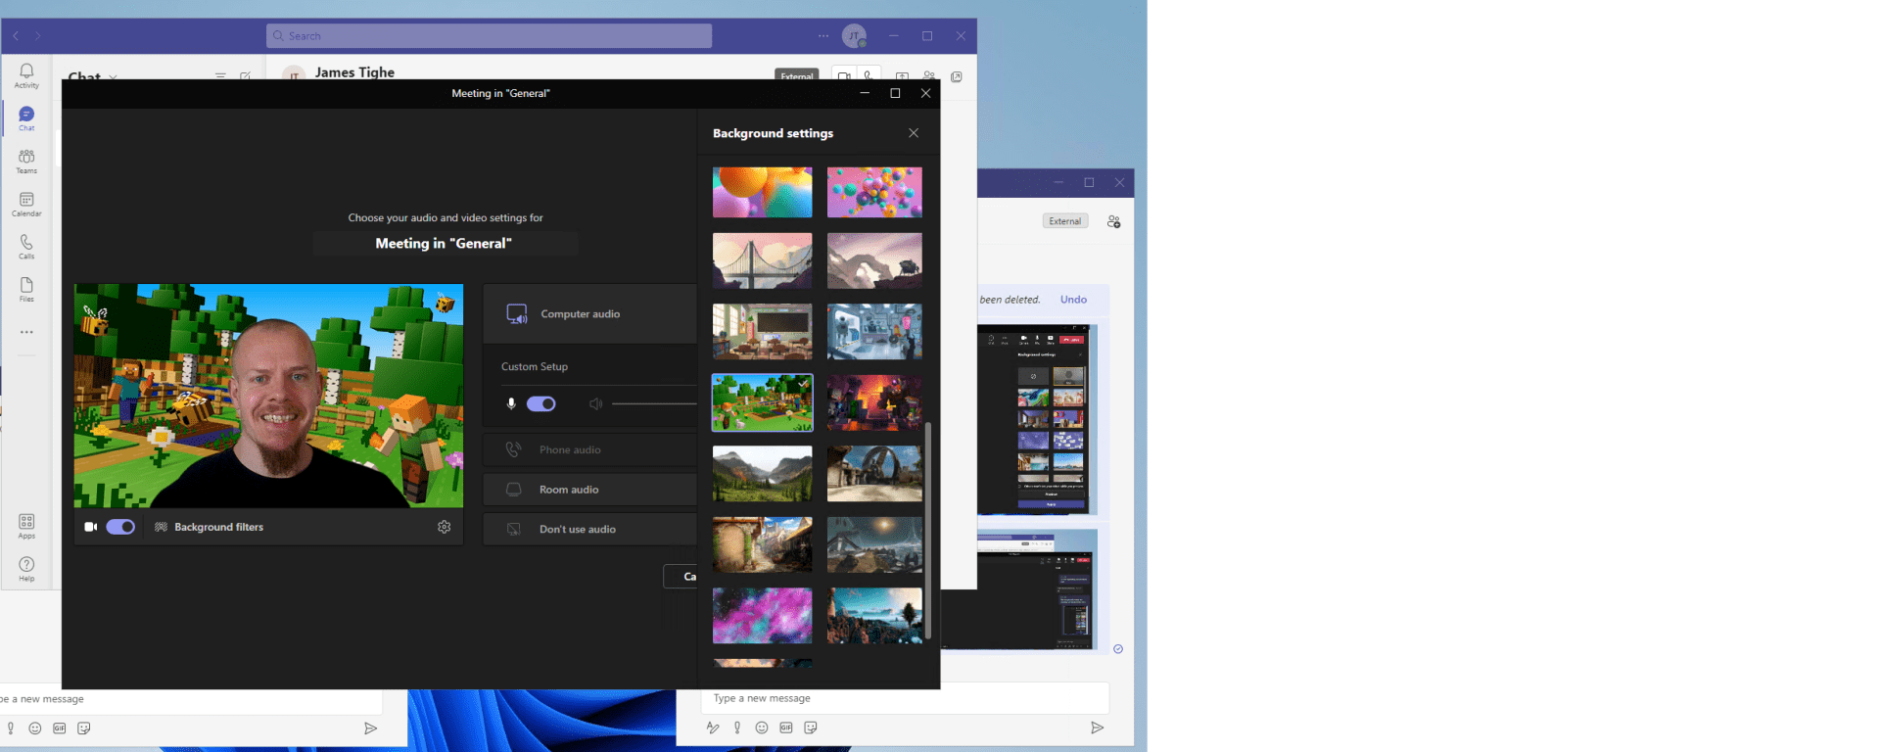
Task: Click the add people icon beside External
Action: click(1113, 222)
